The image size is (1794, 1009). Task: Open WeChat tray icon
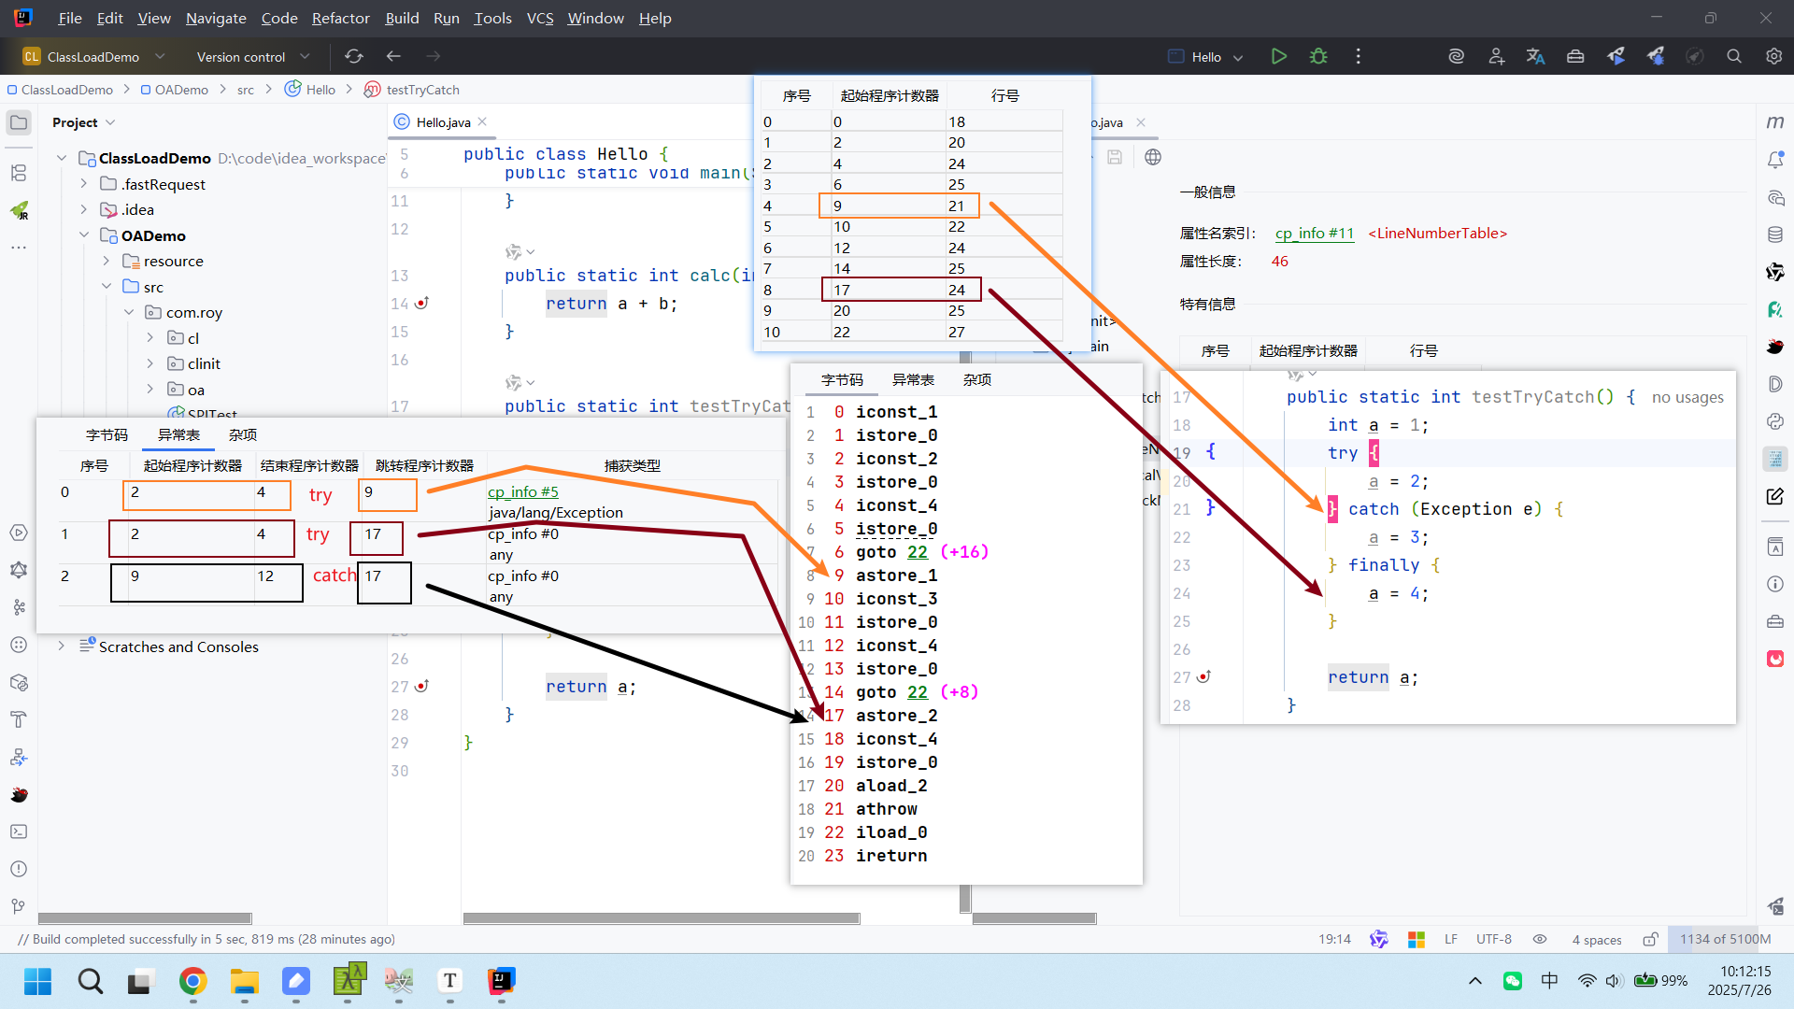(x=1513, y=980)
